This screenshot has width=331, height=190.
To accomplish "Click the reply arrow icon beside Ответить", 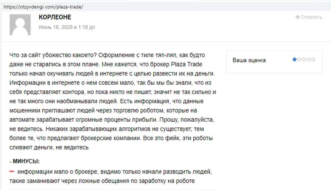I will click(298, 17).
